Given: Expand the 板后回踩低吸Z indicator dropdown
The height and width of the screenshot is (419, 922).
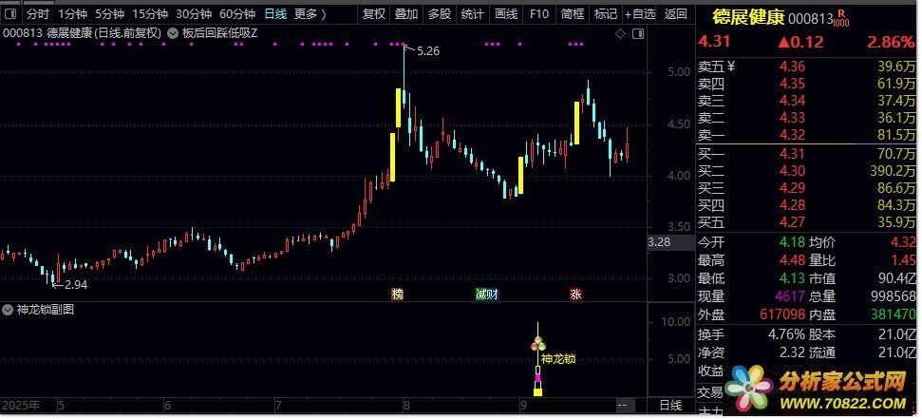Looking at the screenshot, I should 172,33.
